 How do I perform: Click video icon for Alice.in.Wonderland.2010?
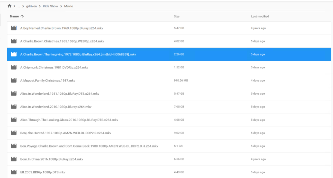point(14,107)
